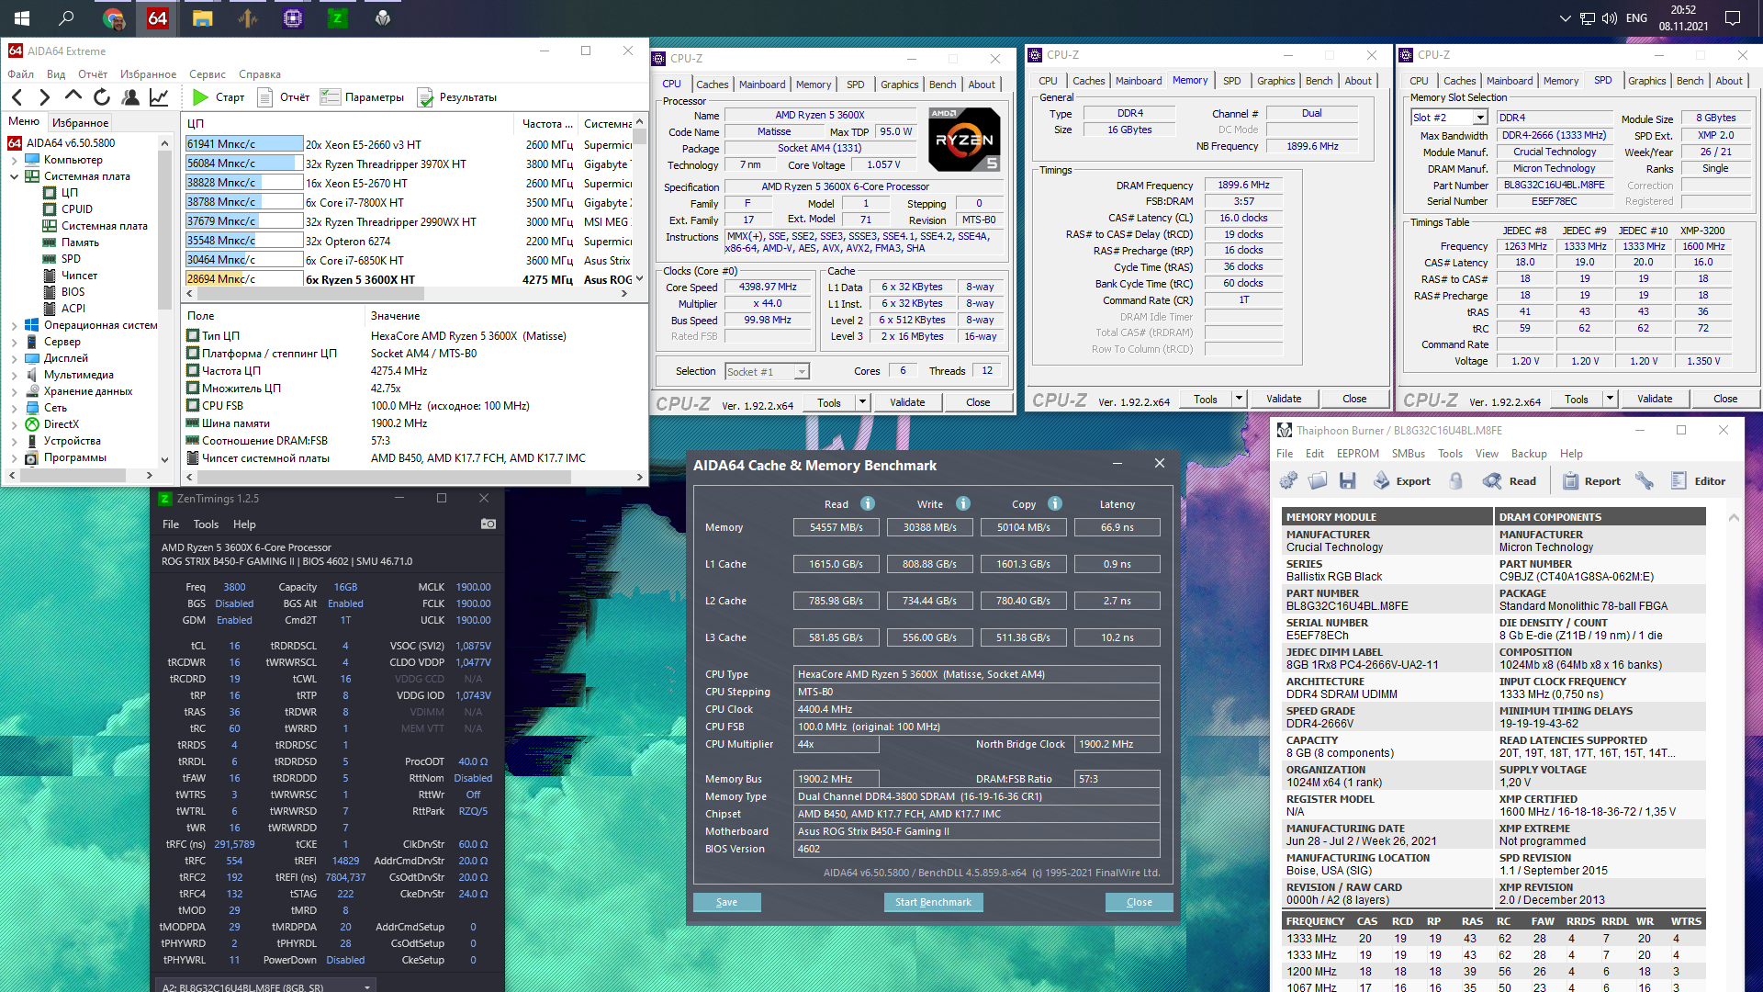
Task: Open the AIDA64 graph chart toolbar icon
Action: click(x=159, y=97)
